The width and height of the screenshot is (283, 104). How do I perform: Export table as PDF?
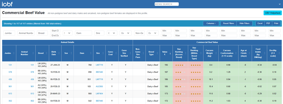click(x=268, y=23)
